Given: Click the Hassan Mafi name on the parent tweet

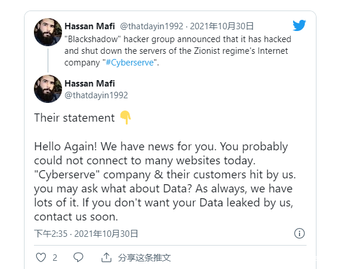Looking at the screenshot, I should click(x=90, y=26).
